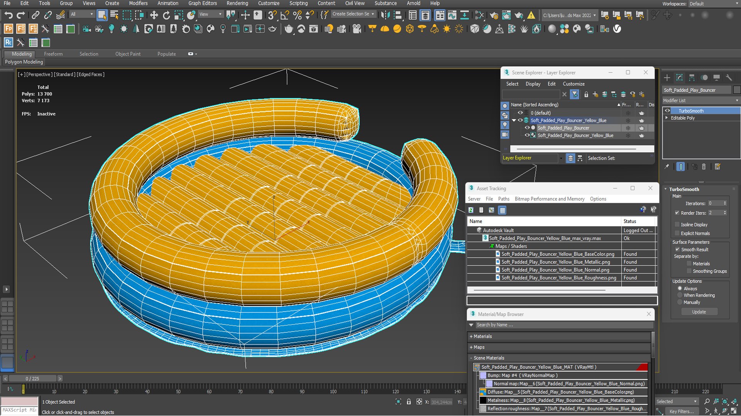Open the Hierarchy panel icon
Screen dimensions: 741x416
point(692,77)
